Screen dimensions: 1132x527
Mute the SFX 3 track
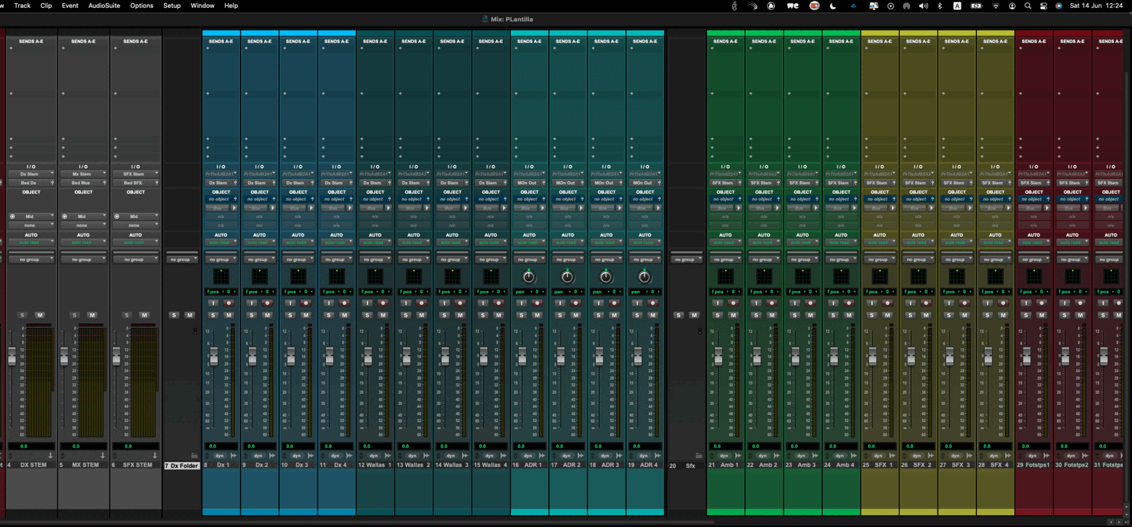click(x=964, y=315)
